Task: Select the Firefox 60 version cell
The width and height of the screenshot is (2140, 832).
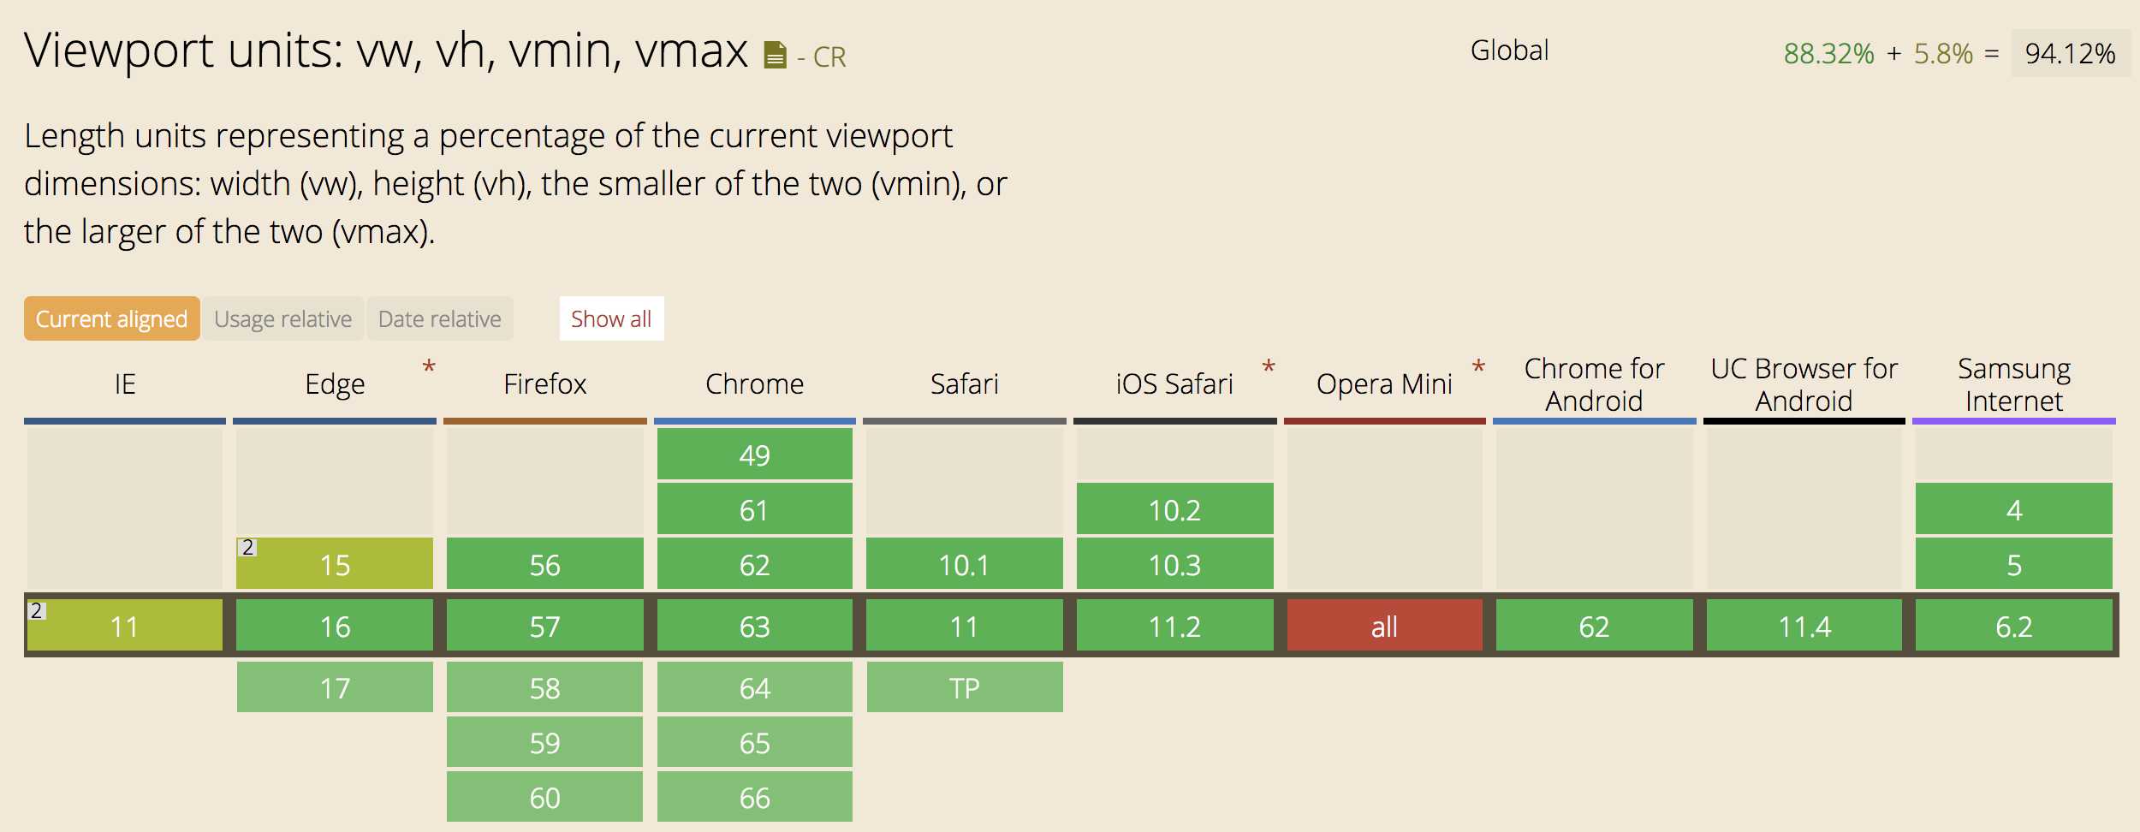Action: (x=544, y=797)
